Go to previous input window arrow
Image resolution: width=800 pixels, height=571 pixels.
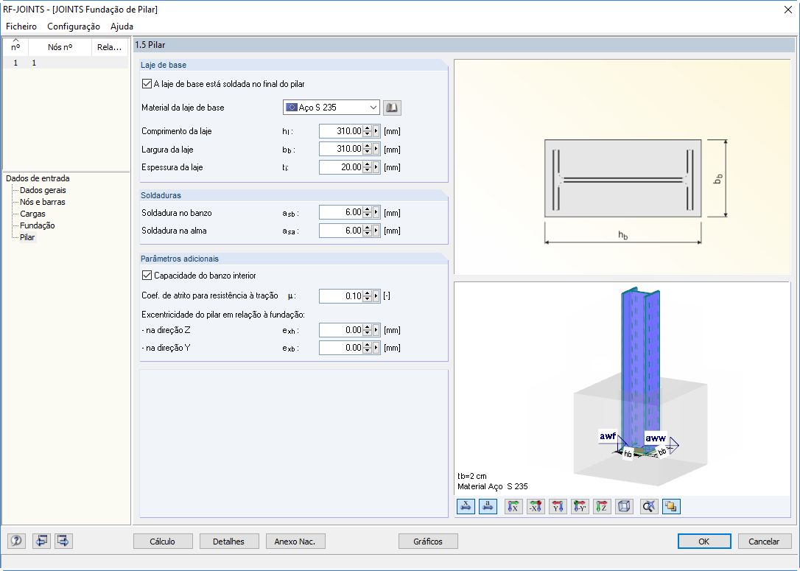coord(41,541)
